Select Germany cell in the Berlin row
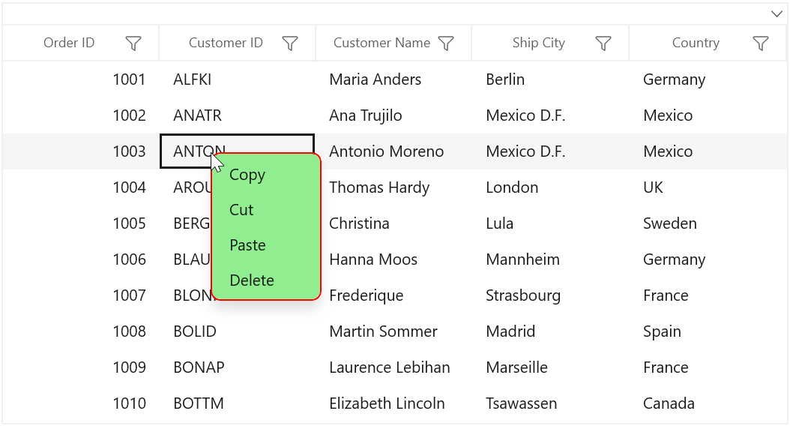 (708, 79)
